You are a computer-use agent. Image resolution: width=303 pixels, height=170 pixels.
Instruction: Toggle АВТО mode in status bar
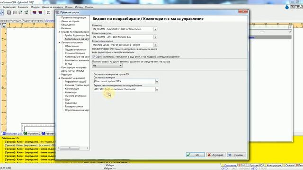pos(254,169)
